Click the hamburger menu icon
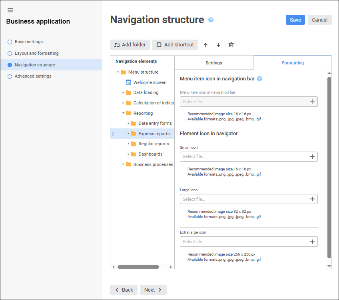This screenshot has height=300, width=339. (x=10, y=10)
